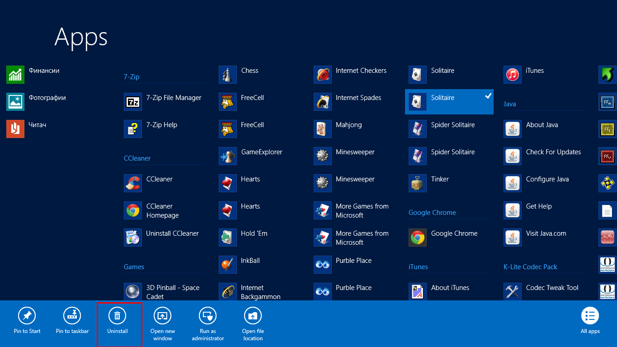Click the K-Lite Codec Pack heading
Screen dimensions: 617x347
pos(531,267)
